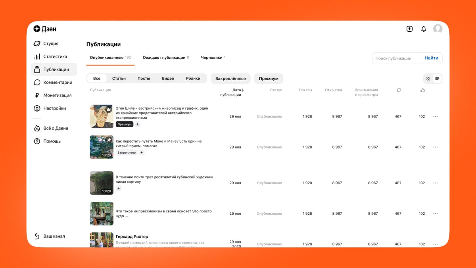Screen dimensions: 476x268
Task: Open Настройки settings
Action: pos(54,108)
